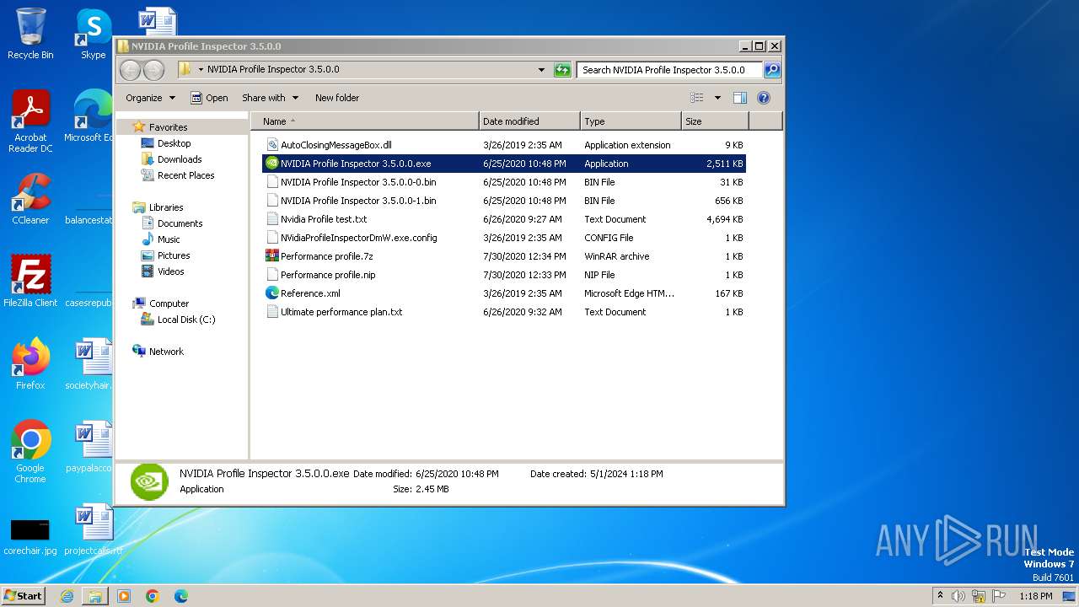Open the Organize dropdown menu

pos(150,98)
